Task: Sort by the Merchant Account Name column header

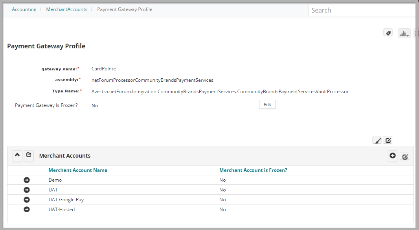Action: (78, 170)
